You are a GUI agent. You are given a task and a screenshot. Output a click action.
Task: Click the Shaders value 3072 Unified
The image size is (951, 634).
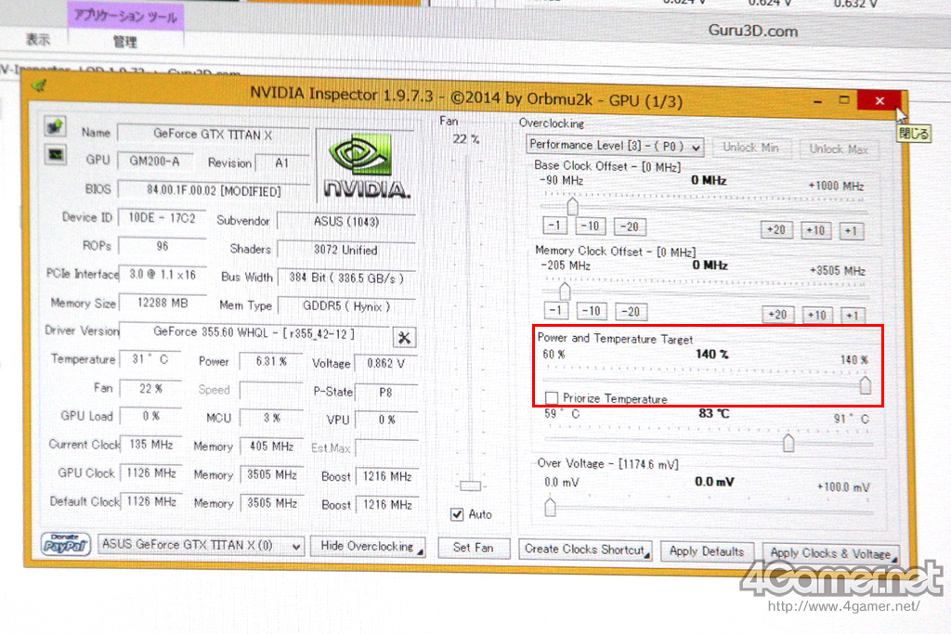click(345, 250)
